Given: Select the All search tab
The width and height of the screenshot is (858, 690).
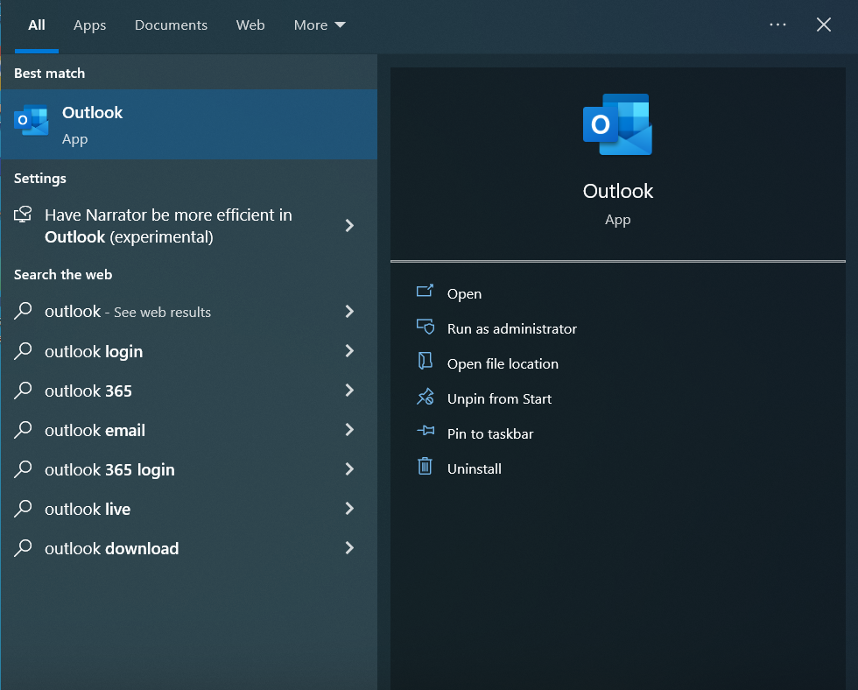Looking at the screenshot, I should (x=37, y=25).
